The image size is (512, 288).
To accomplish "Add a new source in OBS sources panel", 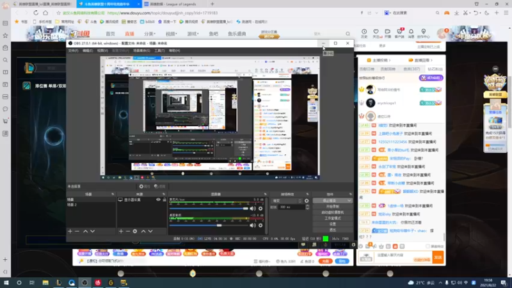I will tap(121, 231).
